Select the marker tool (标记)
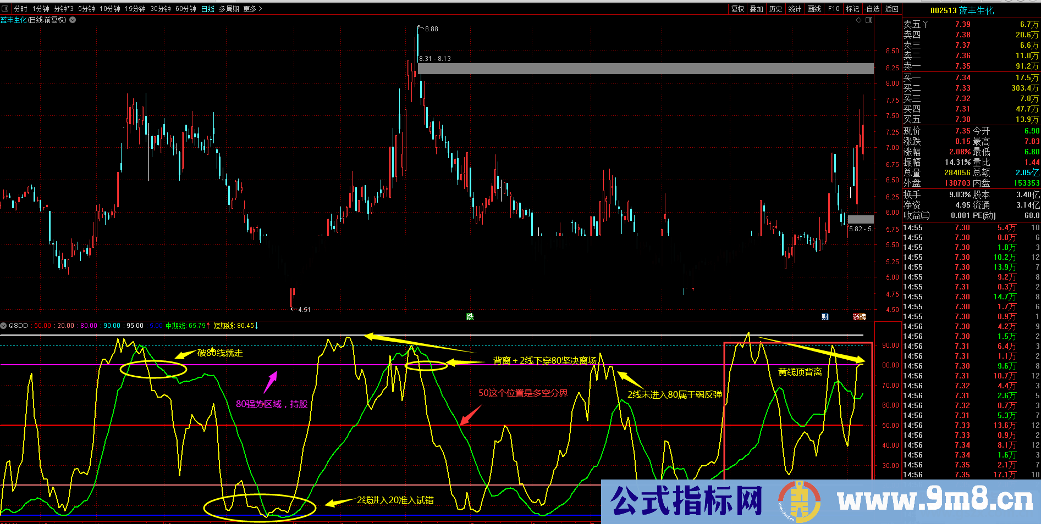The width and height of the screenshot is (1041, 524). (x=853, y=9)
